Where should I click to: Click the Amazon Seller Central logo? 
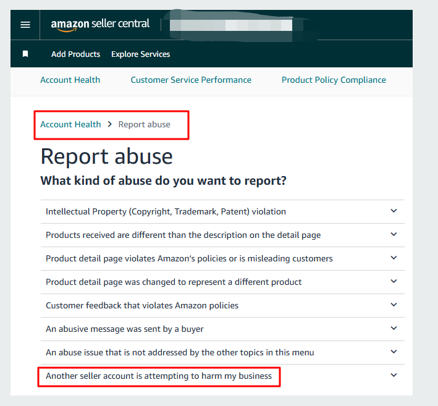pos(100,25)
